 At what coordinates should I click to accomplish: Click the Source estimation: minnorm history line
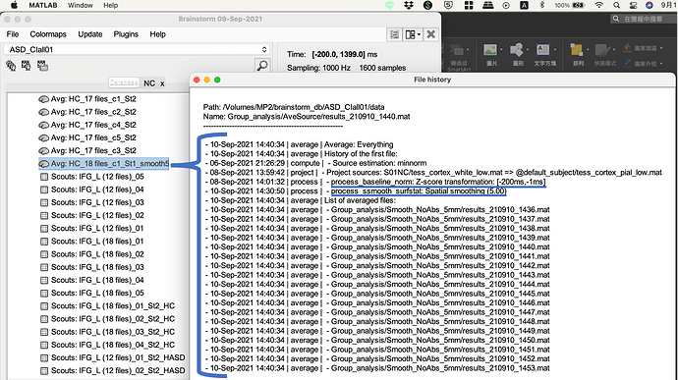(x=315, y=163)
